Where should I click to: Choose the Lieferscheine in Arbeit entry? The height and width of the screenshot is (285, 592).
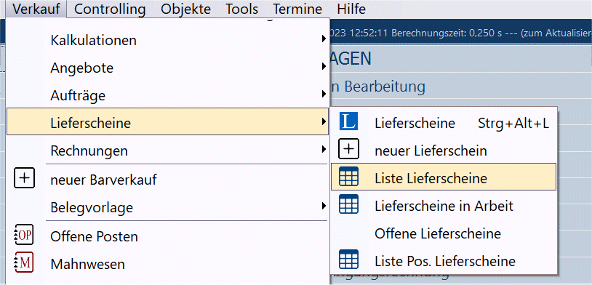pos(444,206)
